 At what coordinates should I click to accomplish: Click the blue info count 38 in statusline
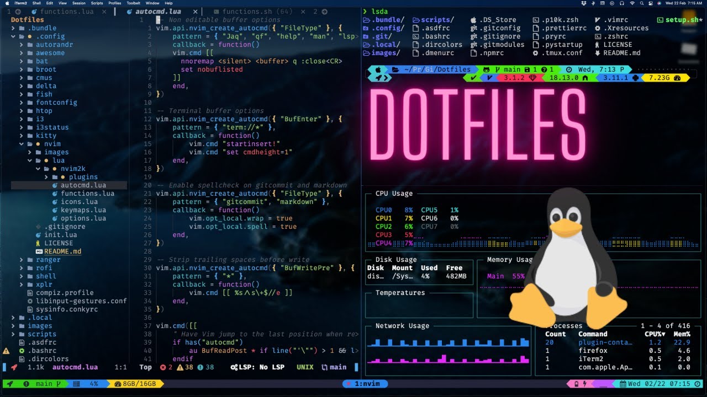click(205, 367)
